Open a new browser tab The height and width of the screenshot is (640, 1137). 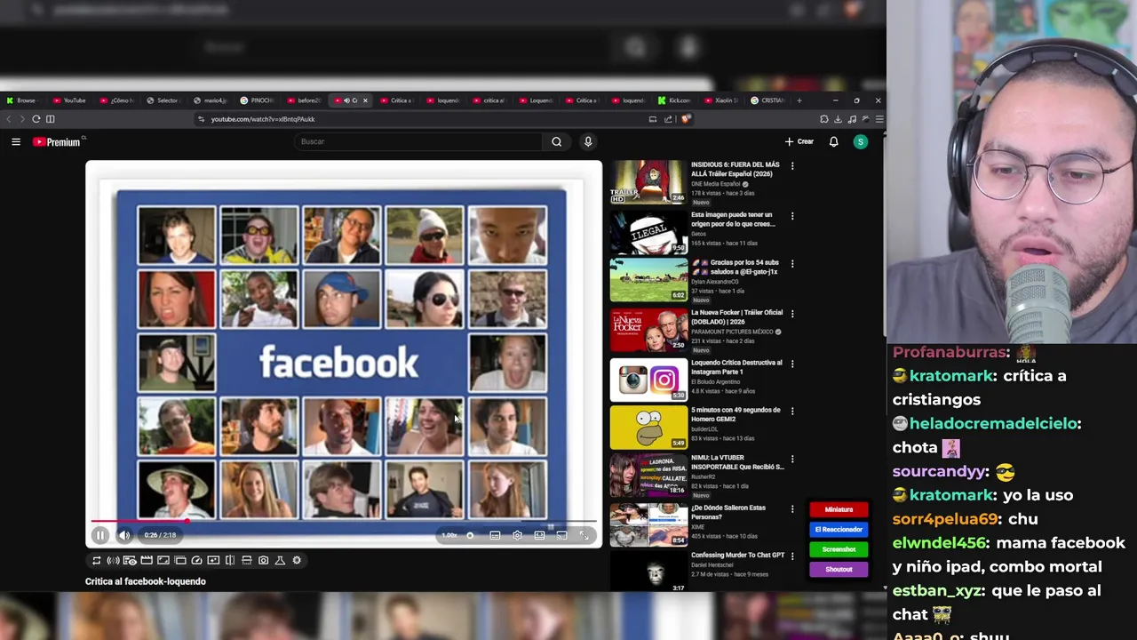point(799,100)
